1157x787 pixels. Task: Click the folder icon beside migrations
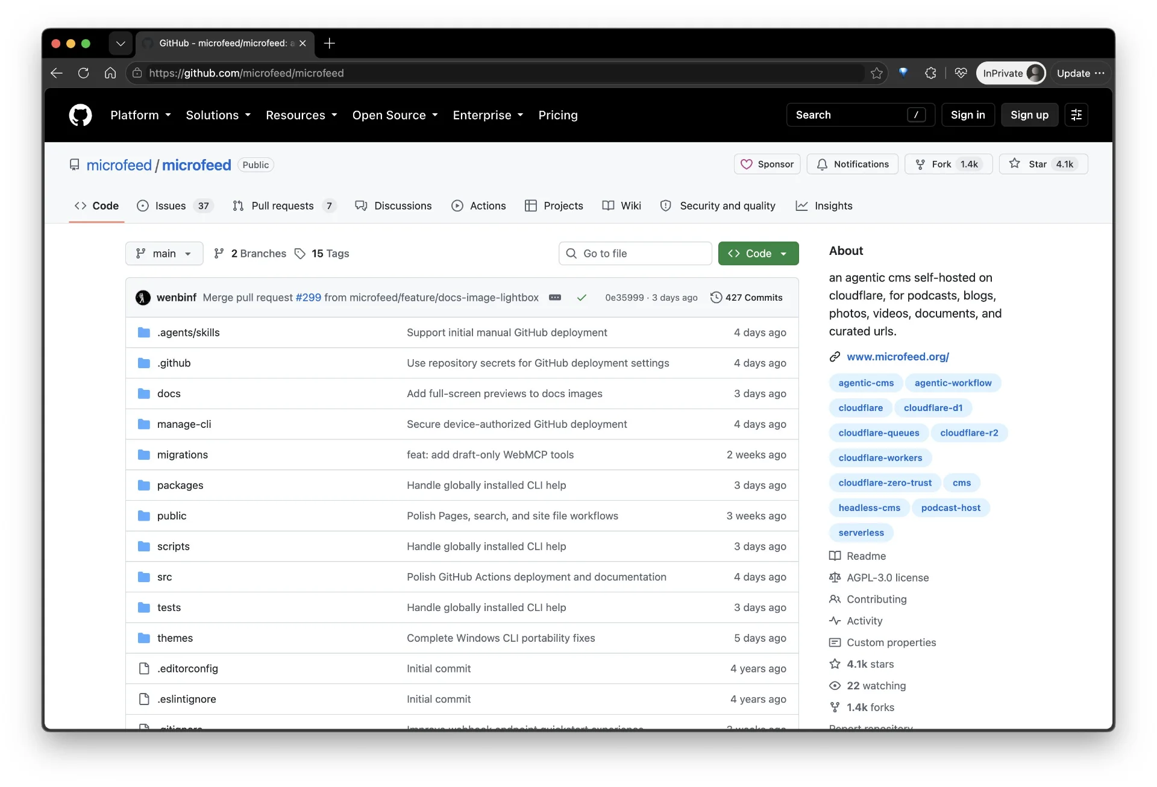click(143, 455)
